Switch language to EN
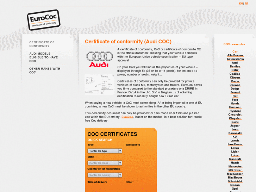256x192 pixels. pyautogui.click(x=241, y=4)
